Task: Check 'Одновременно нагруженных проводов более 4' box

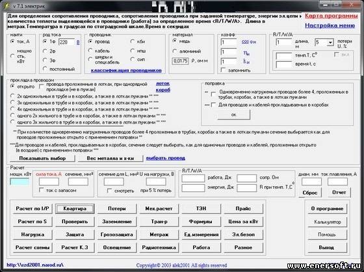Action: coord(213,94)
